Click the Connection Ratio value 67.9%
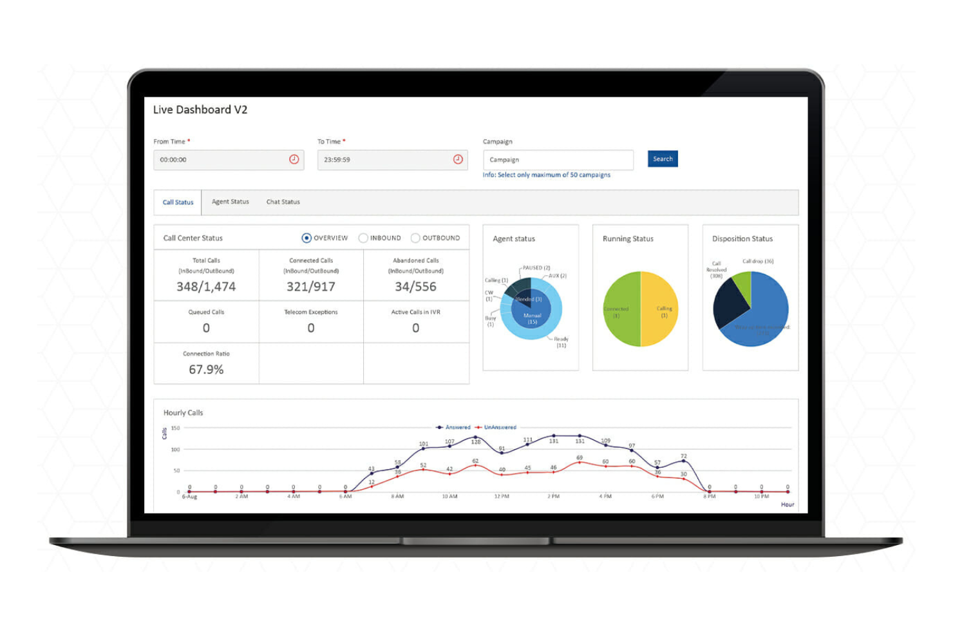 (x=205, y=369)
